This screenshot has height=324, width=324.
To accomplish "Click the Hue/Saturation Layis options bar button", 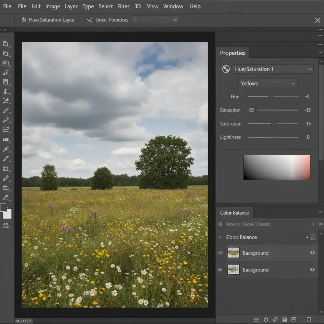I will tap(47, 20).
